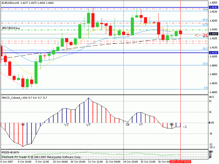Click the -1 label beside MACD histogram
The height and width of the screenshot is (164, 219).
click(x=185, y=127)
